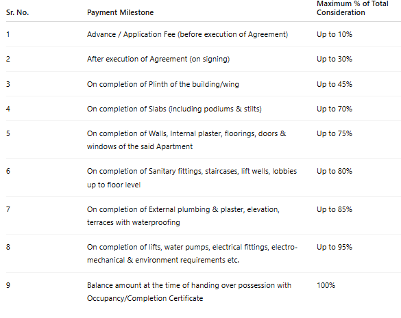The image size is (401, 318).
Task: Click the Walls, Internal plaster milestone text
Action: coord(186,140)
